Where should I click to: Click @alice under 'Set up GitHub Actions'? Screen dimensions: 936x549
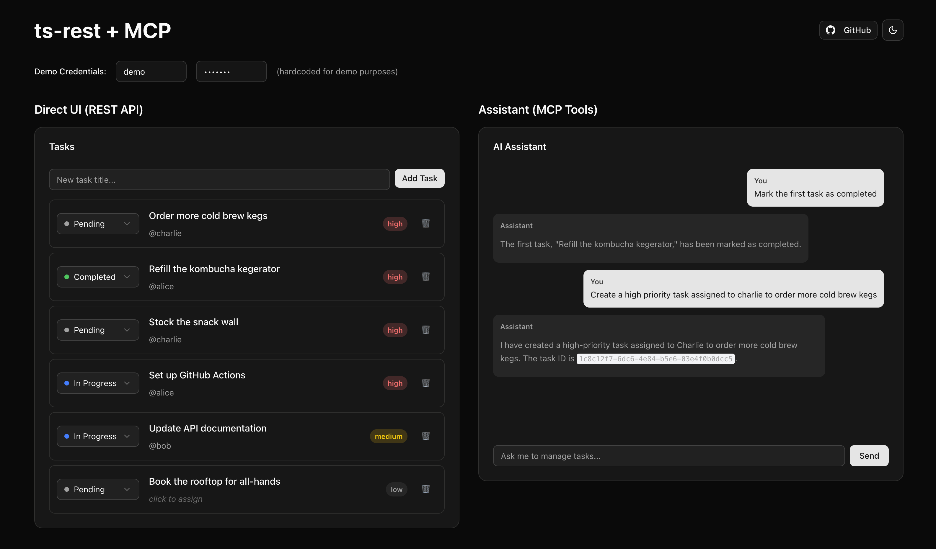pos(161,392)
